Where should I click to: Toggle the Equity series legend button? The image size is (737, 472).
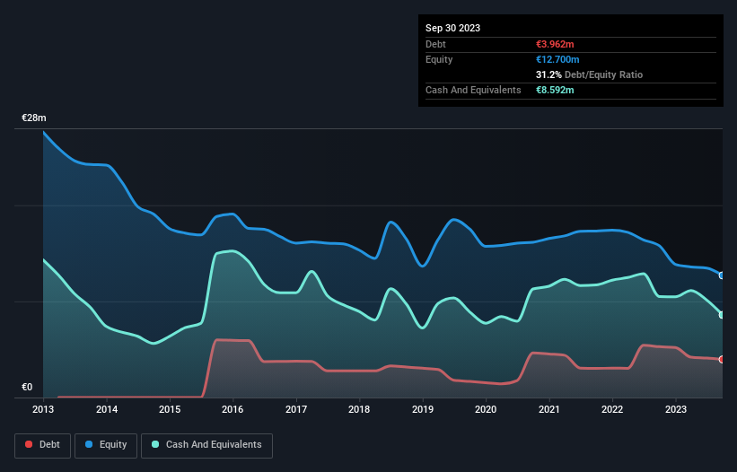point(106,445)
